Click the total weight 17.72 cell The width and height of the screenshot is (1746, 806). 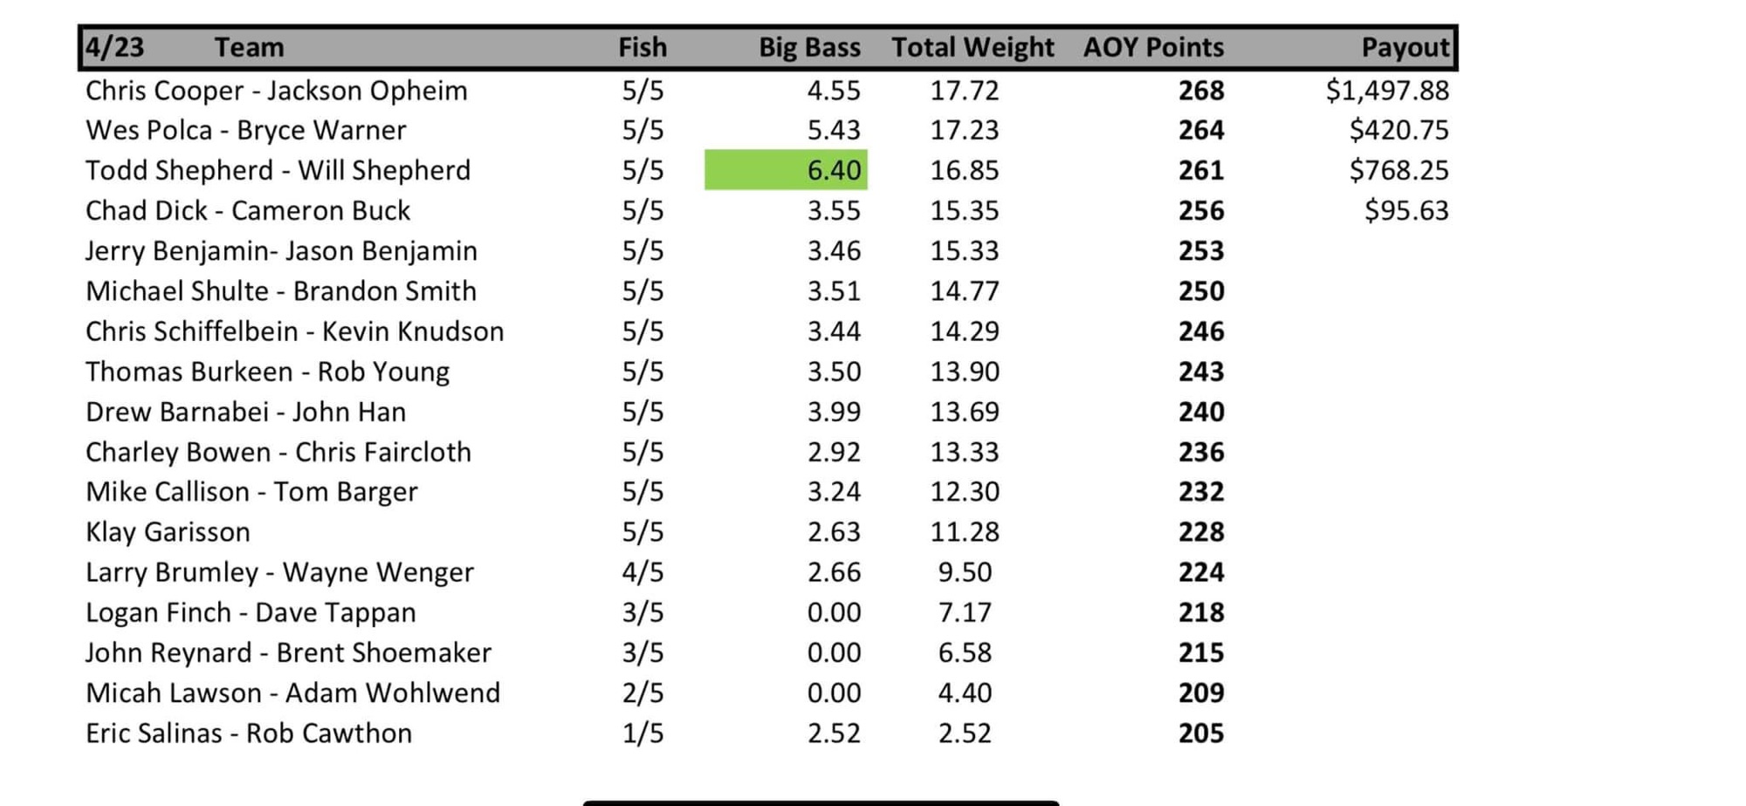pyautogui.click(x=964, y=91)
